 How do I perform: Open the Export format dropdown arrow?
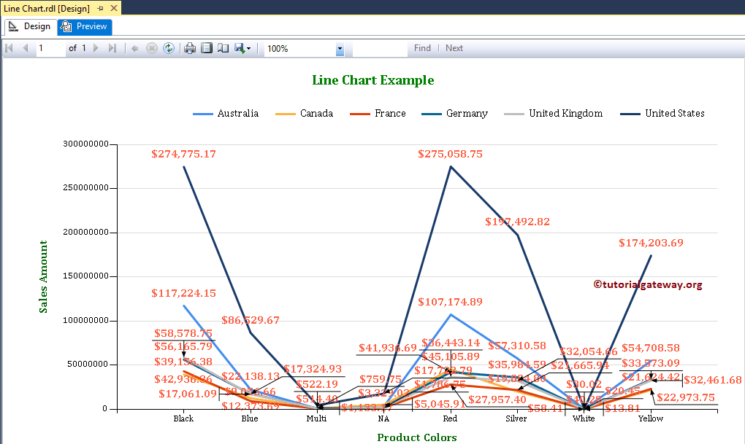coord(248,48)
